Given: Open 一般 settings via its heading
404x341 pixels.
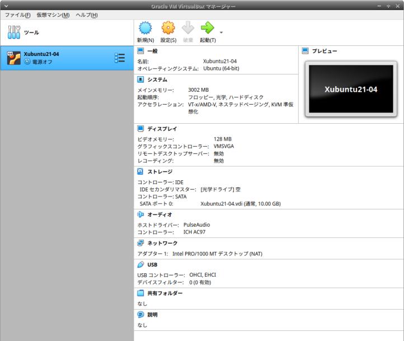Looking at the screenshot, I should (x=153, y=51).
